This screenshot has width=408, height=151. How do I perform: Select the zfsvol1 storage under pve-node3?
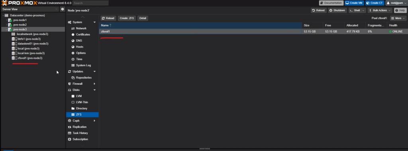pyautogui.click(x=30, y=58)
